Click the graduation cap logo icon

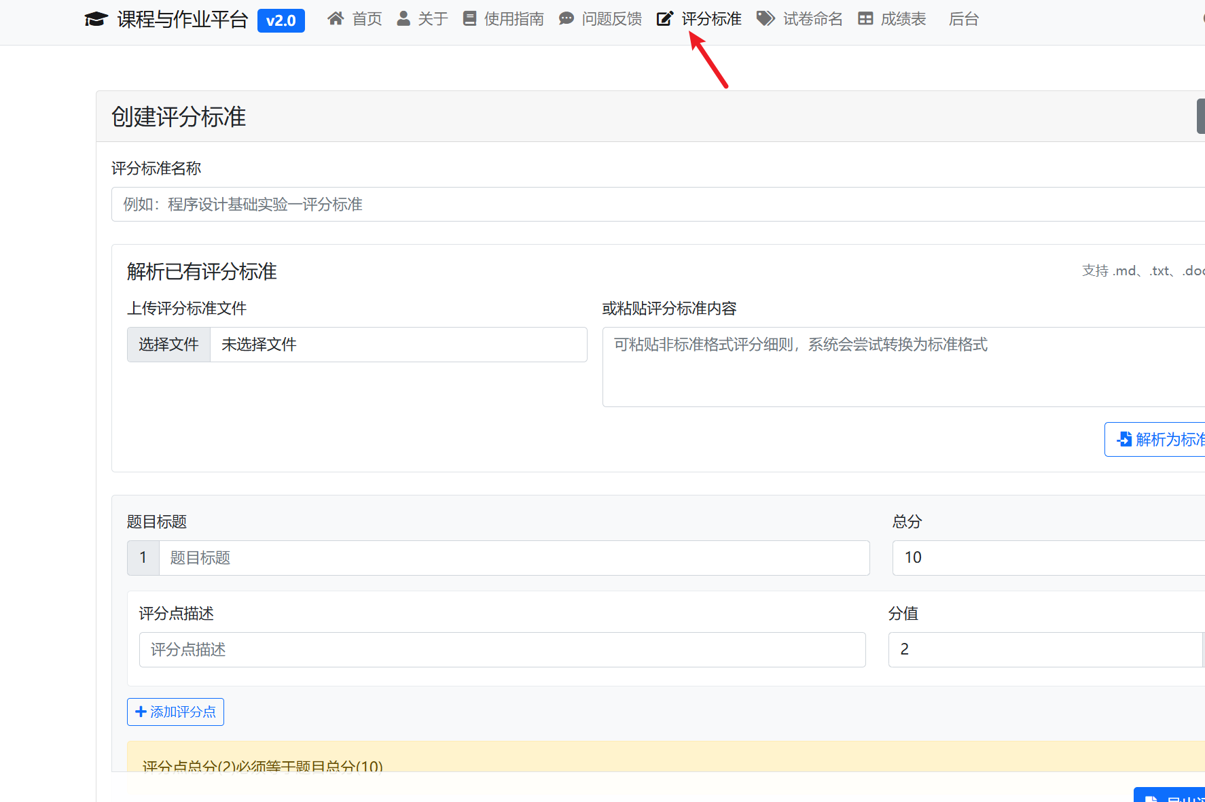[x=96, y=19]
